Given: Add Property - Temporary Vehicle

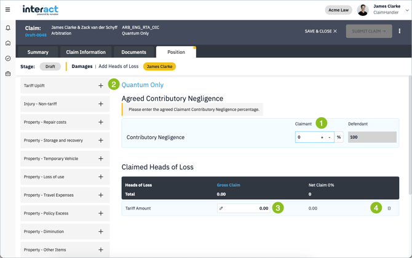Looking at the screenshot, I should click(x=101, y=159).
